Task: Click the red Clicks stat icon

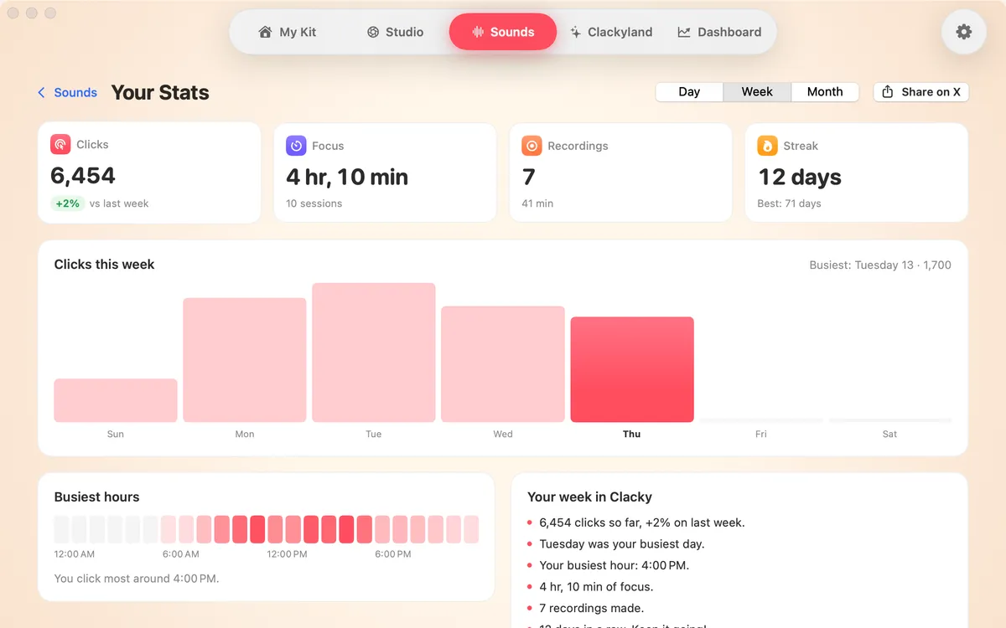Action: pos(60,144)
